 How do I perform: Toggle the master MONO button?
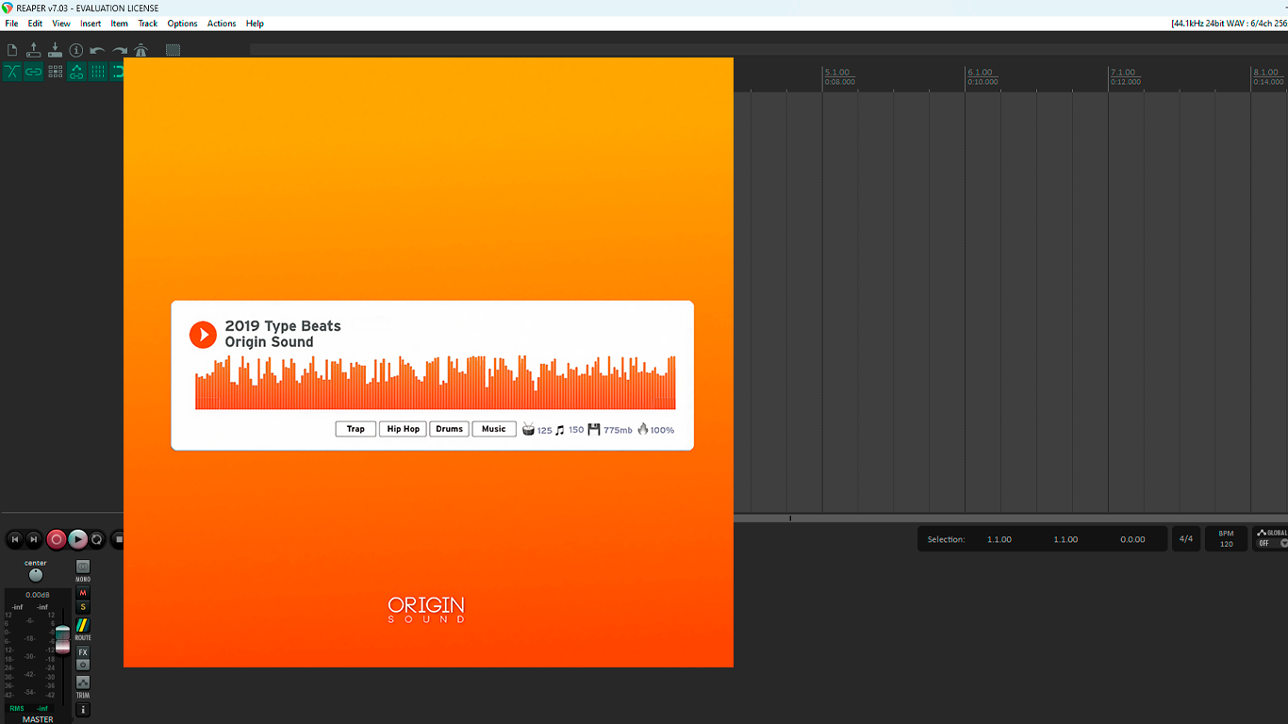click(83, 567)
